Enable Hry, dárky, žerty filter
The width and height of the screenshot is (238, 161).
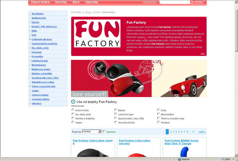[73, 114]
